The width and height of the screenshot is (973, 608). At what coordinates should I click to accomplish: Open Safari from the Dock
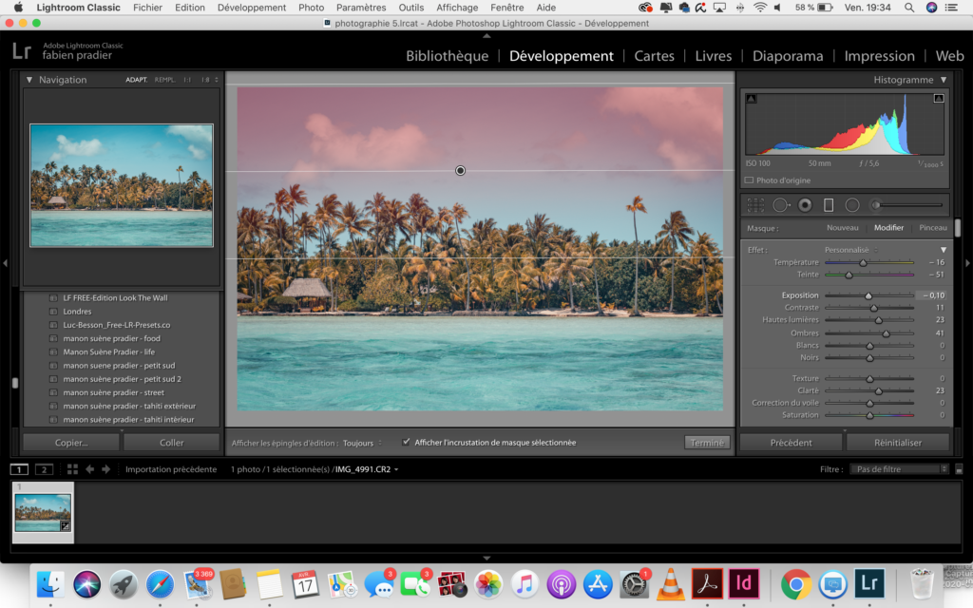pyautogui.click(x=160, y=584)
